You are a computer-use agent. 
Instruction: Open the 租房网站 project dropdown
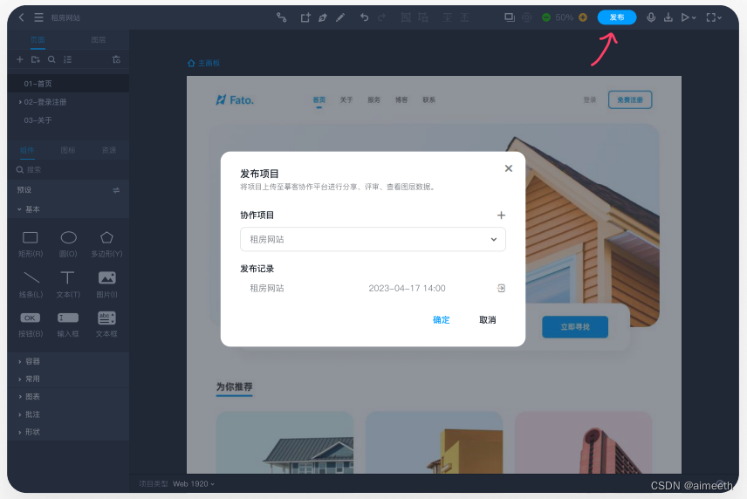373,239
